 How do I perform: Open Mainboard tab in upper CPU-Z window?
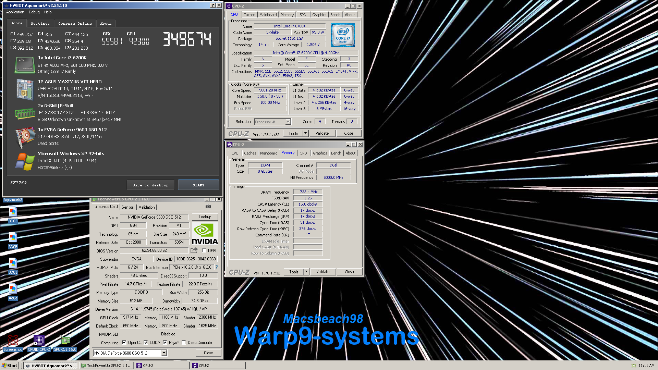268,15
